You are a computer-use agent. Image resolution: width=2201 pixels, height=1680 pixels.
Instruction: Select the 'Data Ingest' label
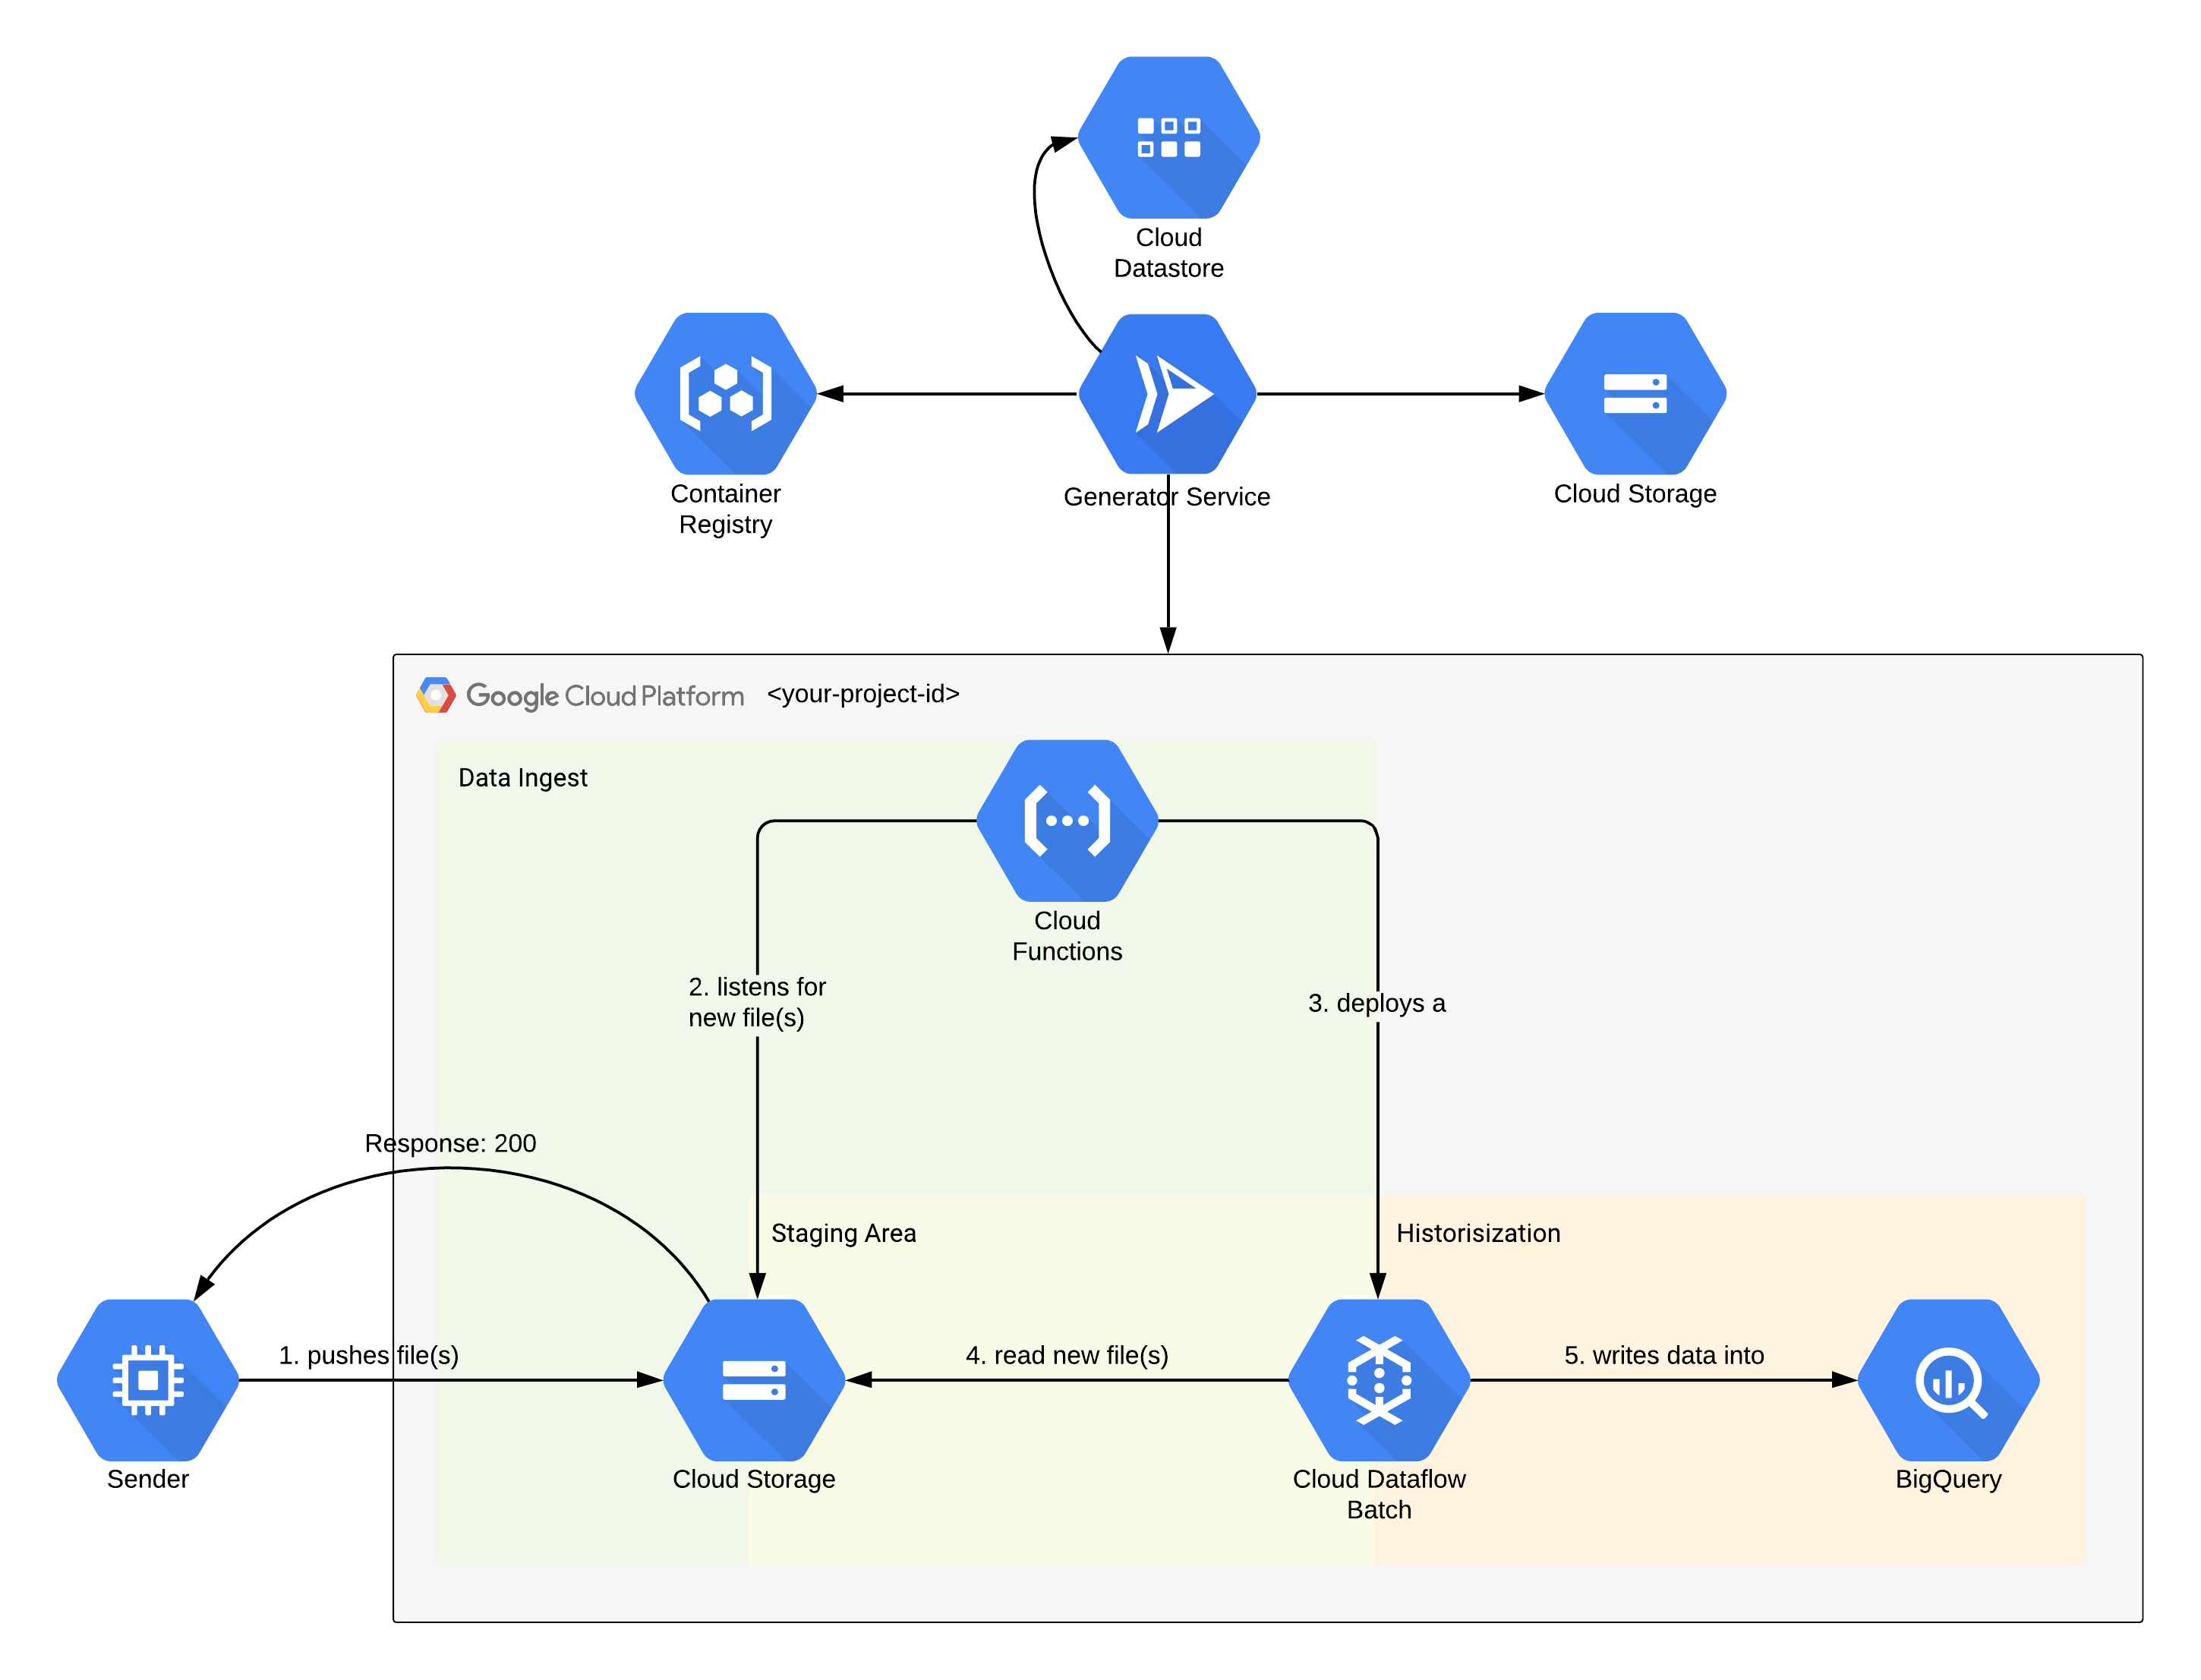(x=522, y=777)
